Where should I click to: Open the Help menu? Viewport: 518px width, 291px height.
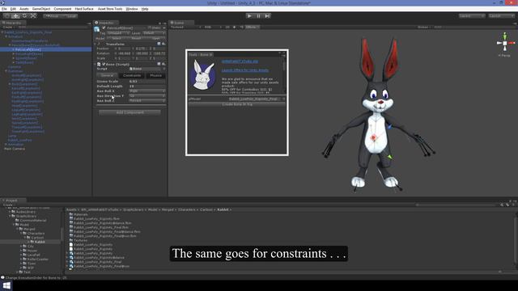[x=145, y=9]
